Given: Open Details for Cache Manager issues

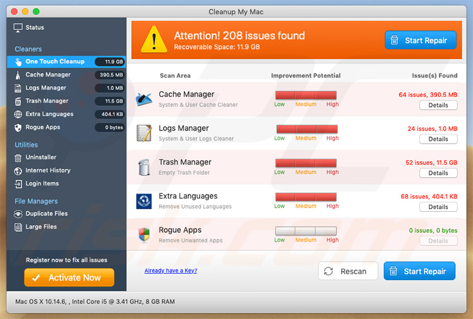Looking at the screenshot, I should coord(438,105).
